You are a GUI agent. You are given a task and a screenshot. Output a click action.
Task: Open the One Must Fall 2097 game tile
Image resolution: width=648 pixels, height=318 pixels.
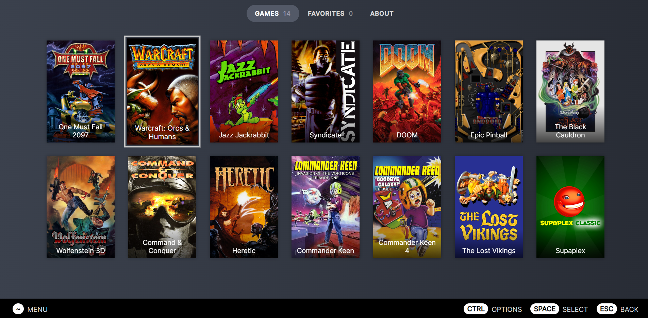(x=81, y=91)
